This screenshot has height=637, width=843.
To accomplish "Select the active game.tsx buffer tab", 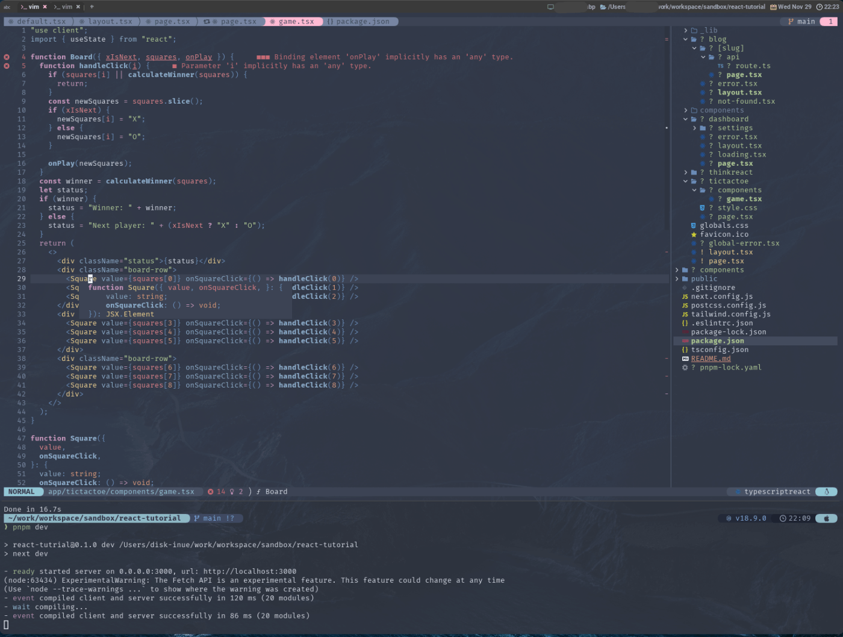I will point(292,21).
